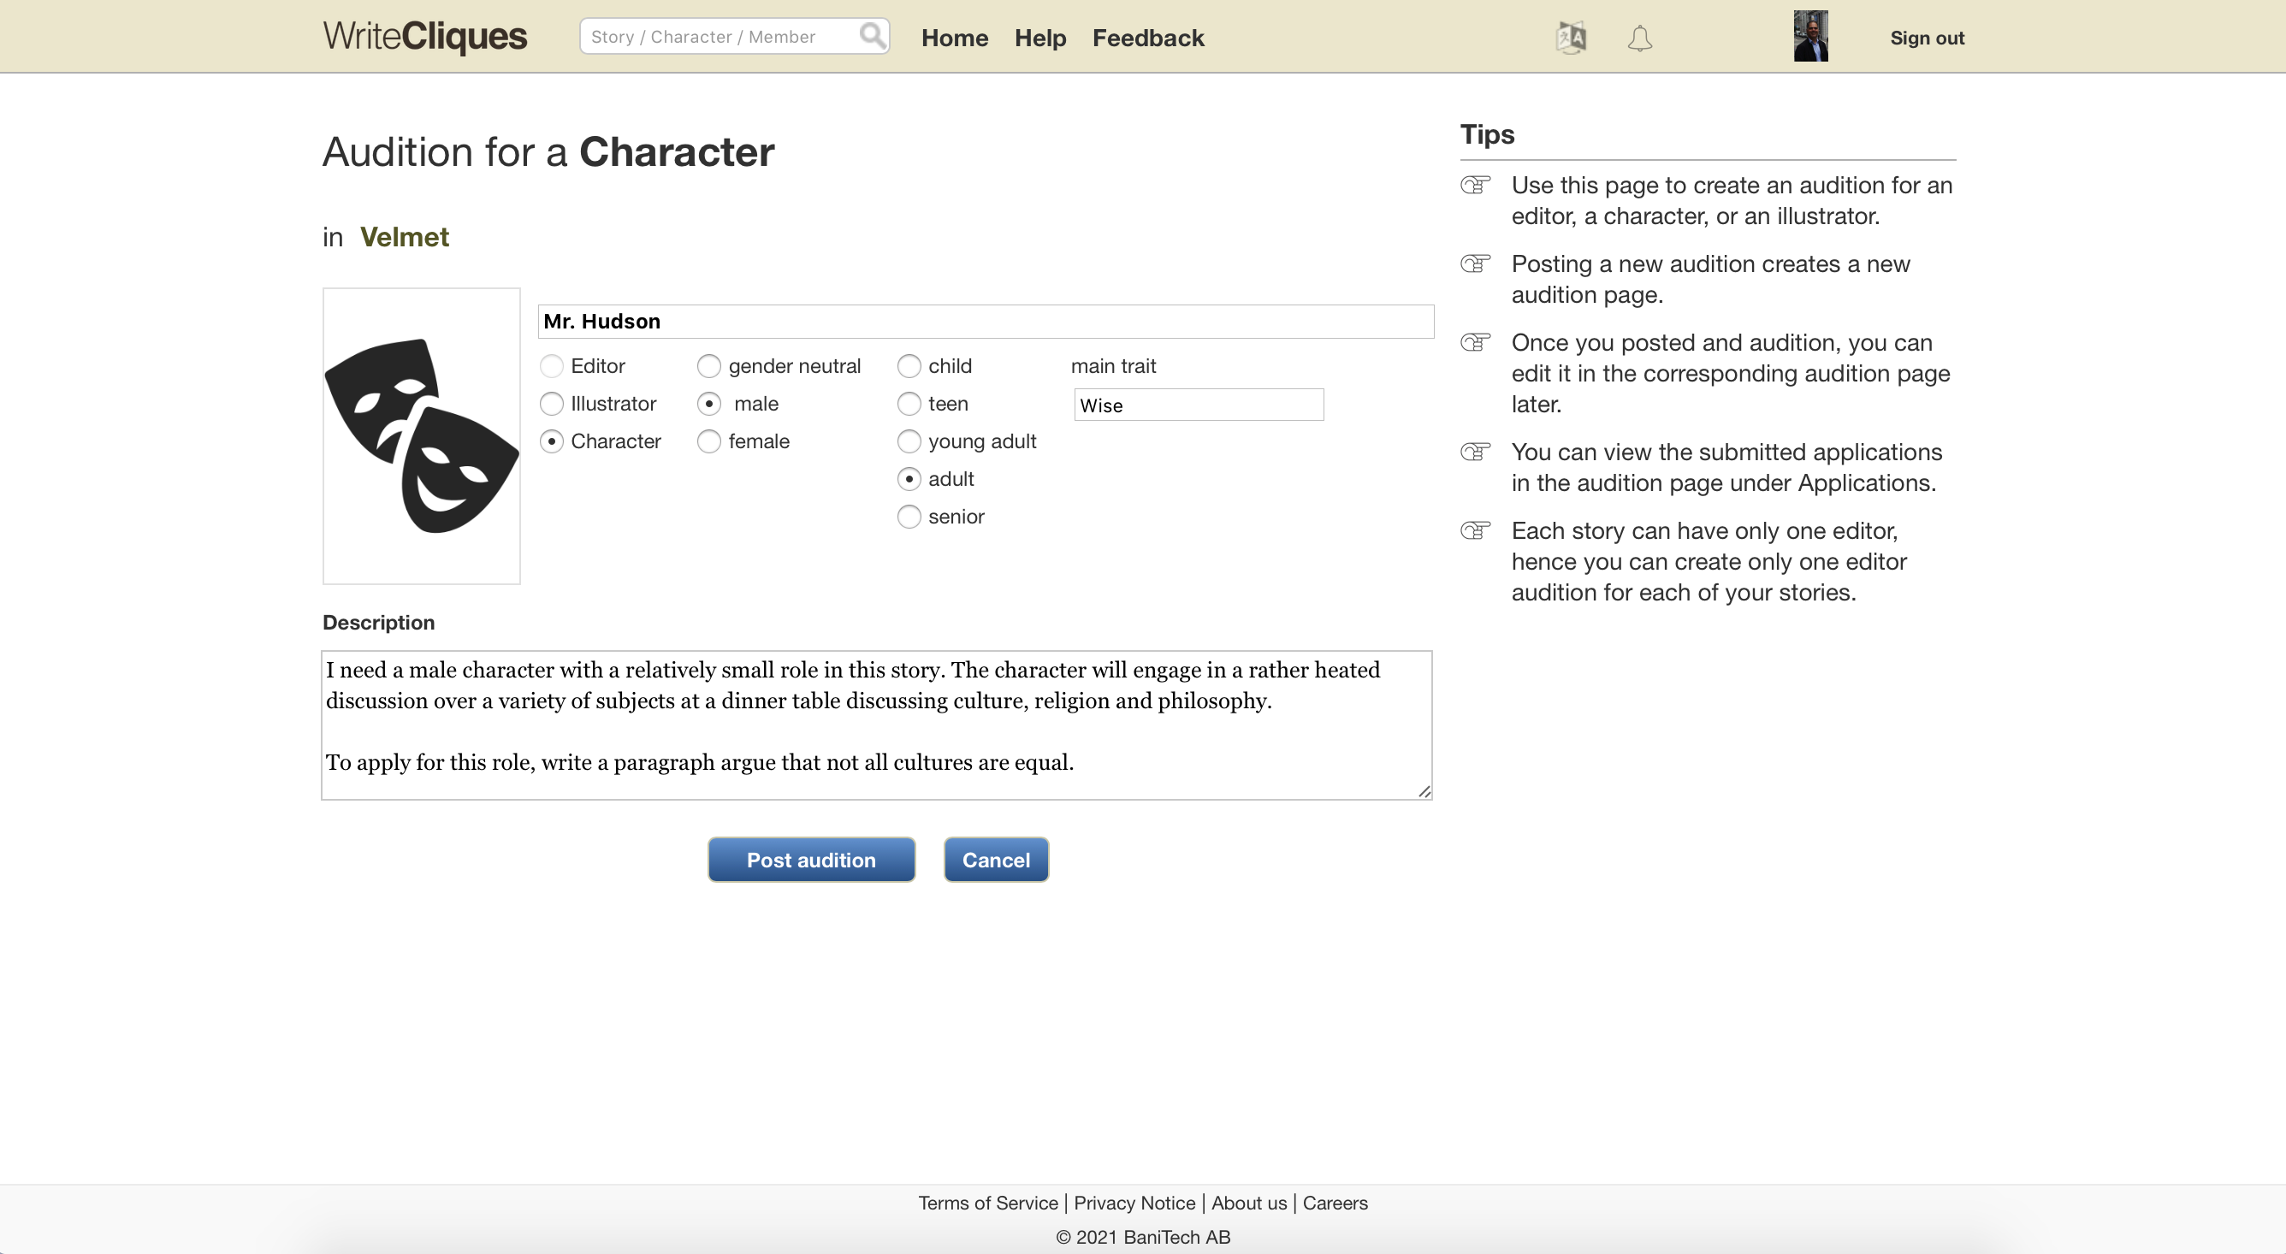Click the main trait input field
Screen dimensions: 2286x1254
coord(1198,405)
